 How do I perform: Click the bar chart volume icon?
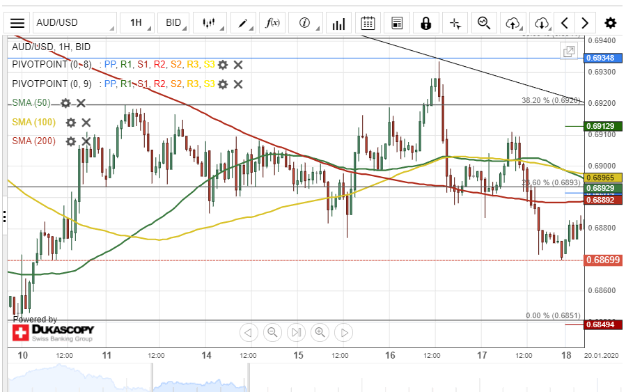click(338, 23)
